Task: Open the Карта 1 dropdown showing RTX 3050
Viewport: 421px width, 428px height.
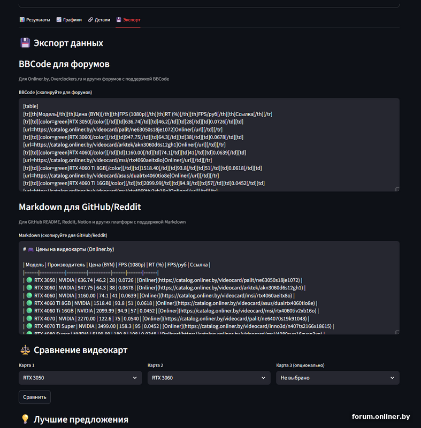Action: pos(80,378)
